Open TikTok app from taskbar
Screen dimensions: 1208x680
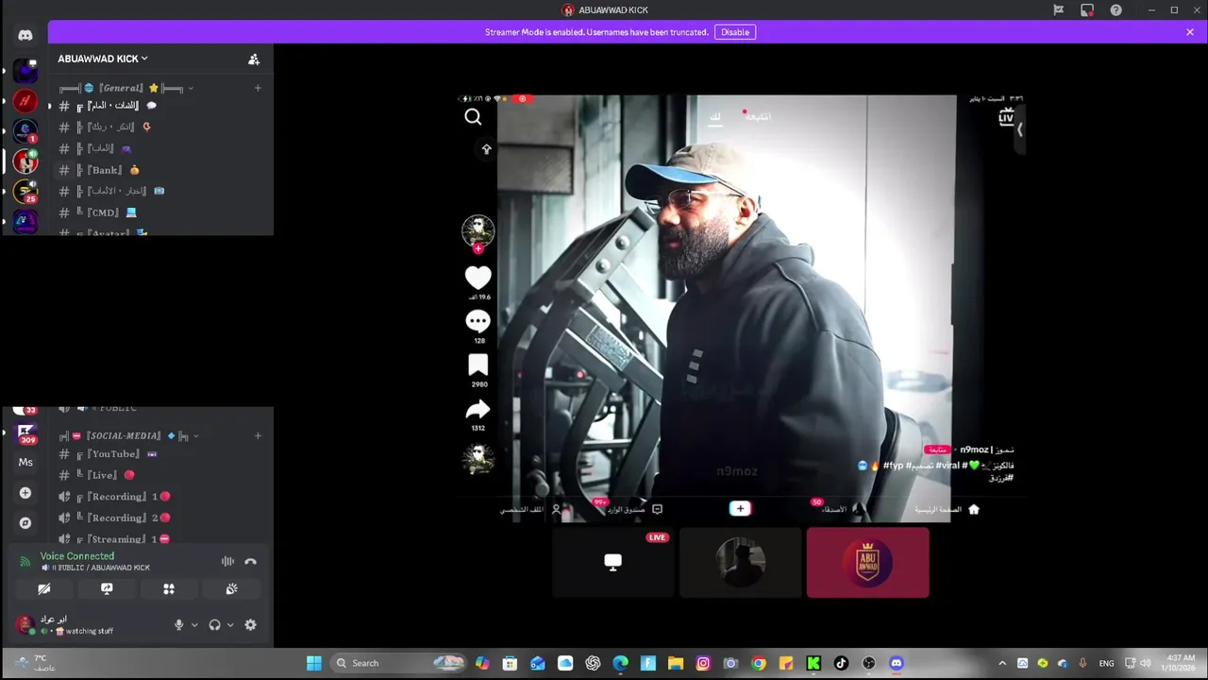(x=841, y=663)
